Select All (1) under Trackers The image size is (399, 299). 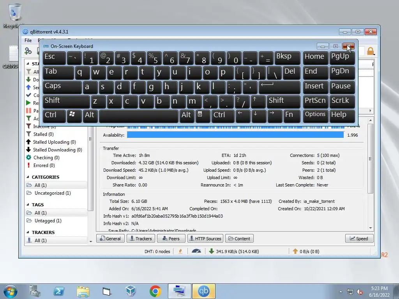click(x=56, y=241)
